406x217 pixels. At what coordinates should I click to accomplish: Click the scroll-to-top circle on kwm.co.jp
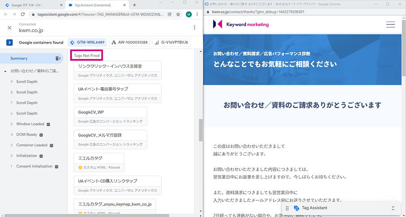(389, 200)
